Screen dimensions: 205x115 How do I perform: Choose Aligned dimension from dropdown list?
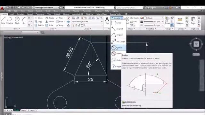[119, 29]
